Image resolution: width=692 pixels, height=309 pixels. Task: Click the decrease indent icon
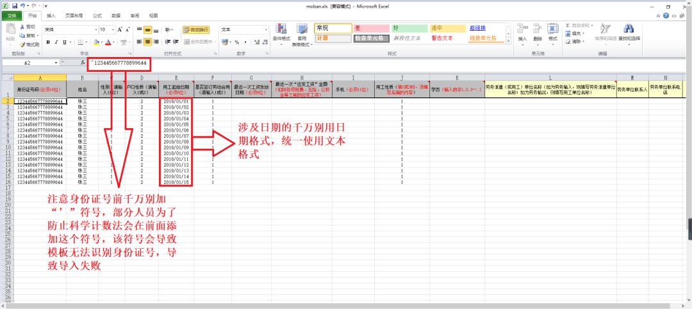[168, 42]
